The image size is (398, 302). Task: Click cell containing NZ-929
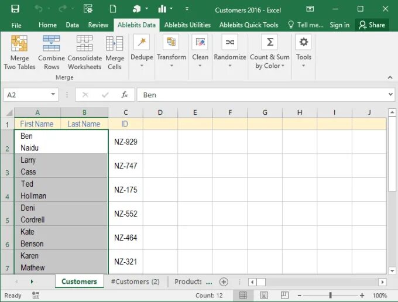(126, 142)
